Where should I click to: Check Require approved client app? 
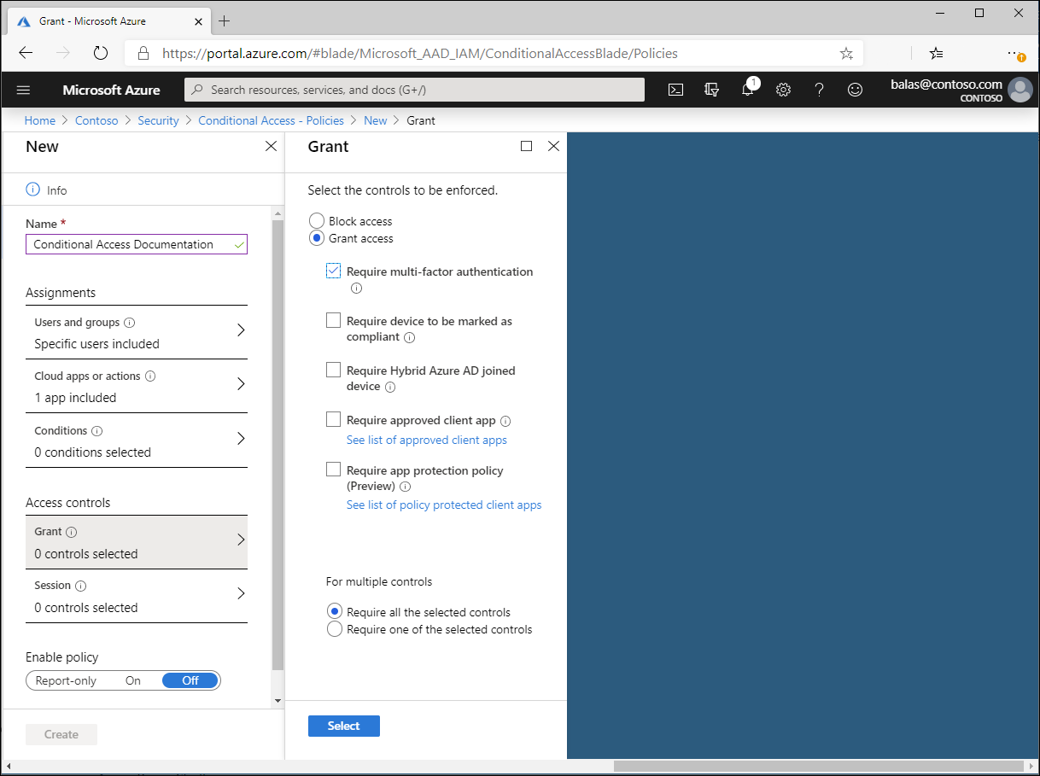334,420
